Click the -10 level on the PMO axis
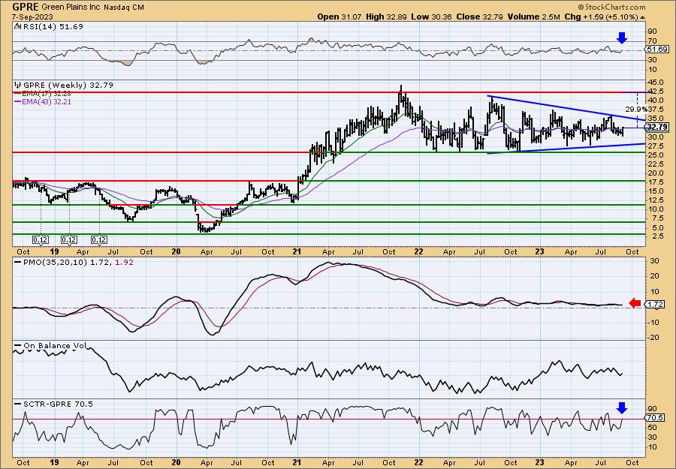This screenshot has width=676, height=469. (652, 323)
